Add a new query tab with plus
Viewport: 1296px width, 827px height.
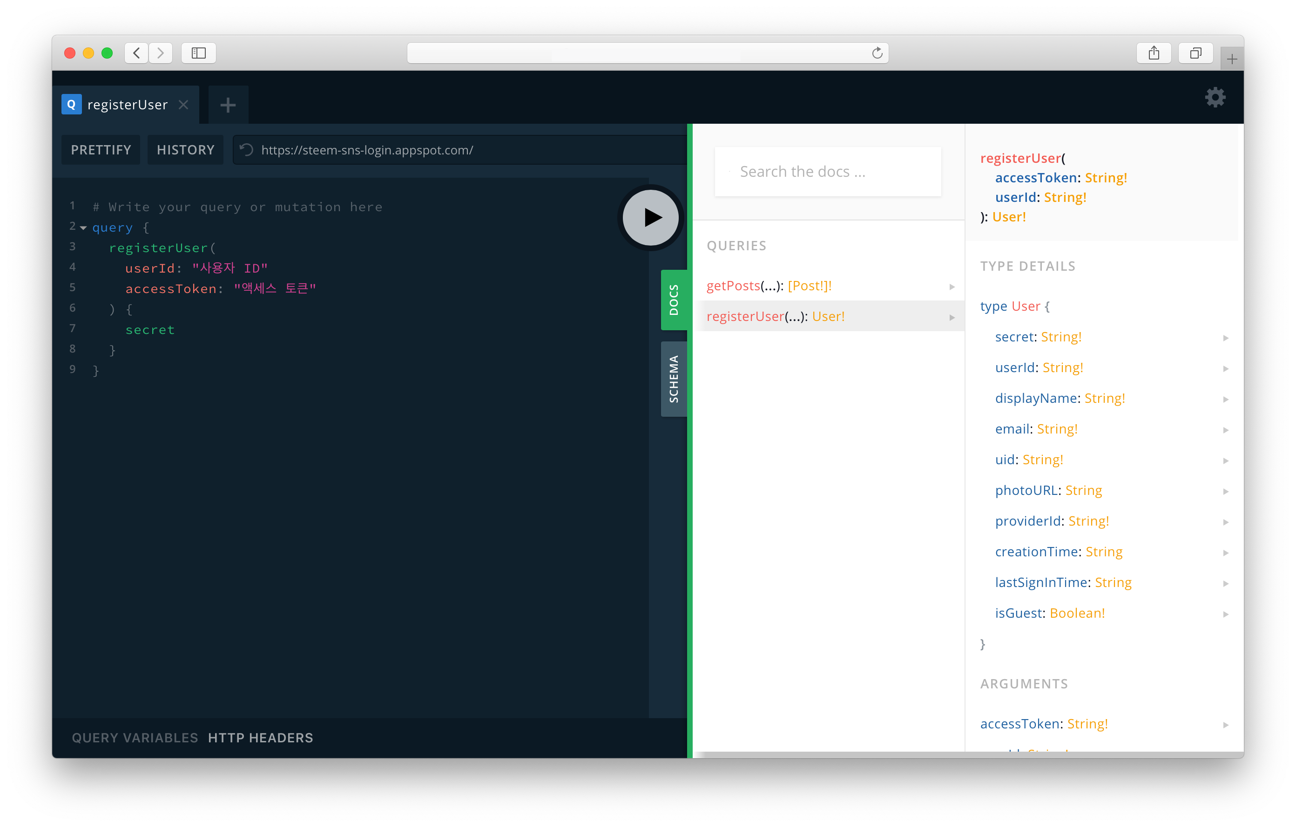click(x=228, y=105)
